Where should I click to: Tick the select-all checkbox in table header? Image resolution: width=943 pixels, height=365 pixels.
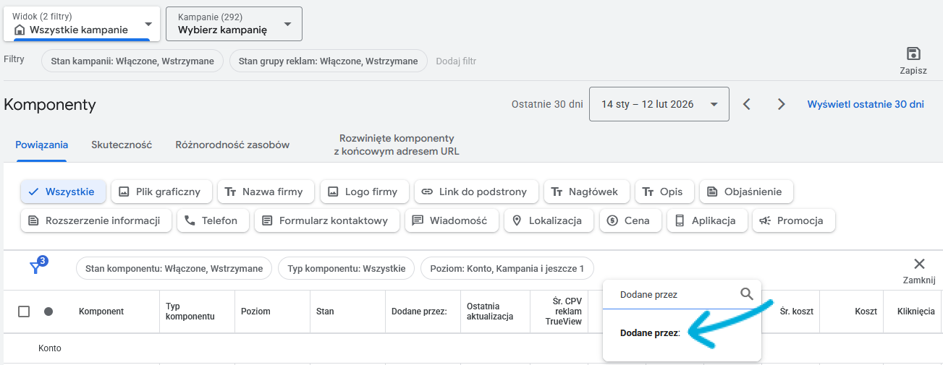pyautogui.click(x=24, y=312)
